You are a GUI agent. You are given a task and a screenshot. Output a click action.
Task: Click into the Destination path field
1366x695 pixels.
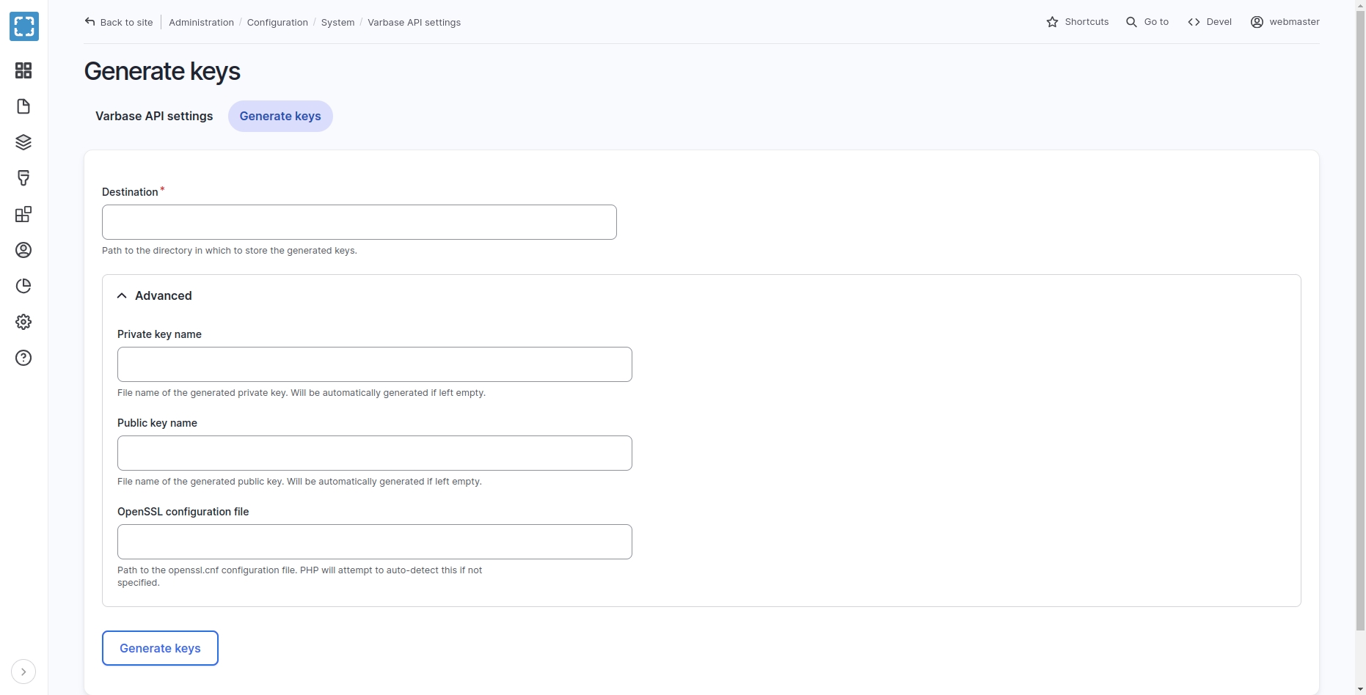click(x=359, y=222)
